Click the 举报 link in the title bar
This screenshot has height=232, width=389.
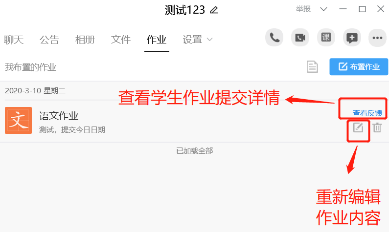(x=303, y=9)
